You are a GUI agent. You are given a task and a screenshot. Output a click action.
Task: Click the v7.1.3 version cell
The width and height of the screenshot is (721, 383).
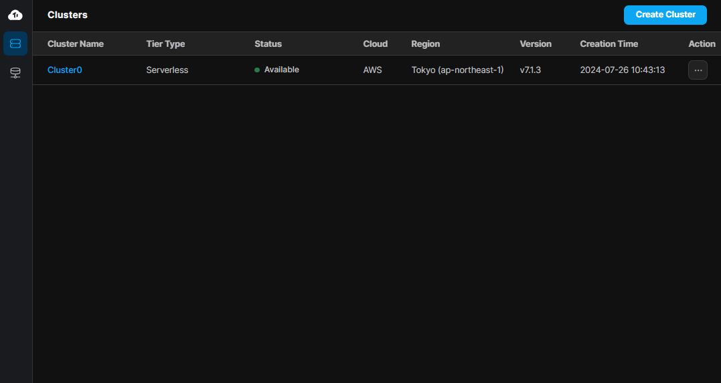pyautogui.click(x=530, y=70)
